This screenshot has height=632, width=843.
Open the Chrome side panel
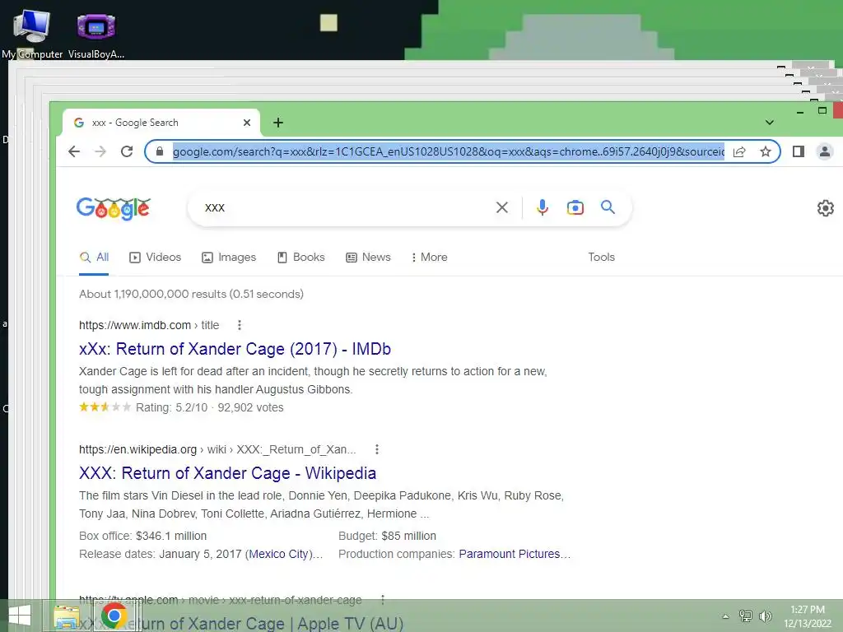click(799, 151)
